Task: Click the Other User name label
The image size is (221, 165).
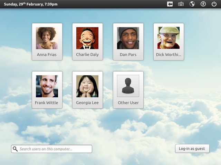Action: click(128, 103)
